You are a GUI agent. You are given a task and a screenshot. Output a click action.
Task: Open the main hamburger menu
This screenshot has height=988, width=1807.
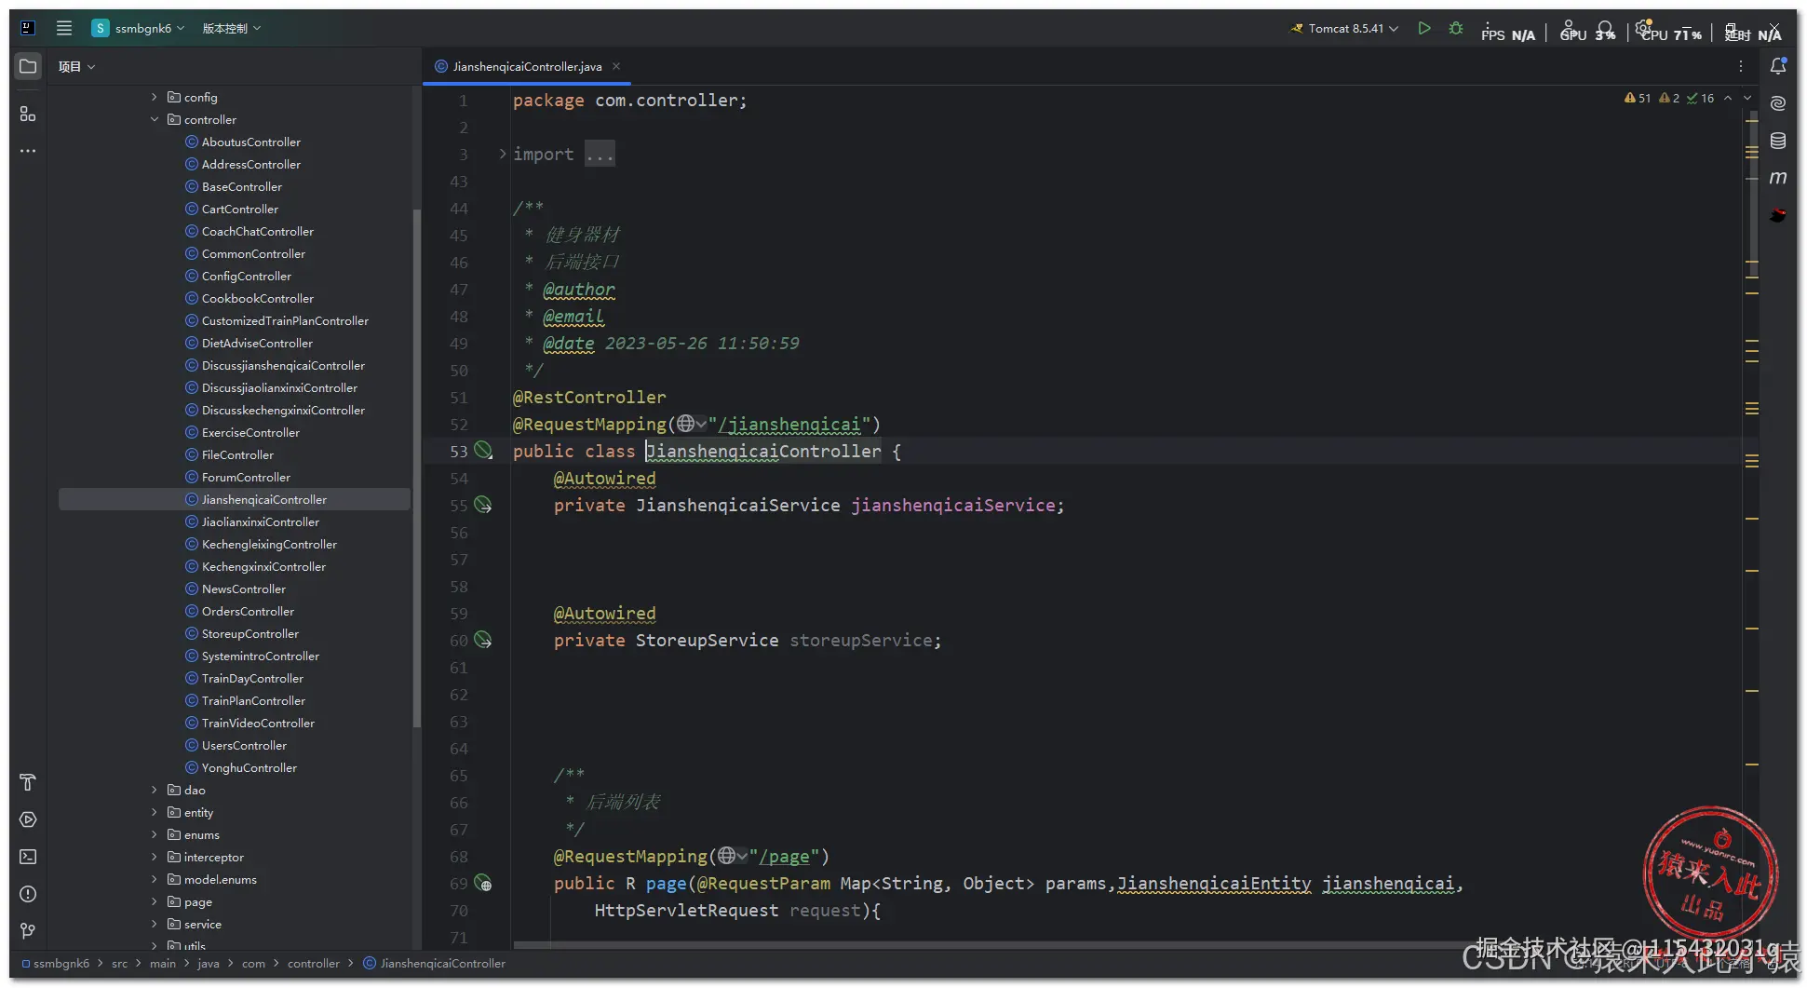point(64,28)
